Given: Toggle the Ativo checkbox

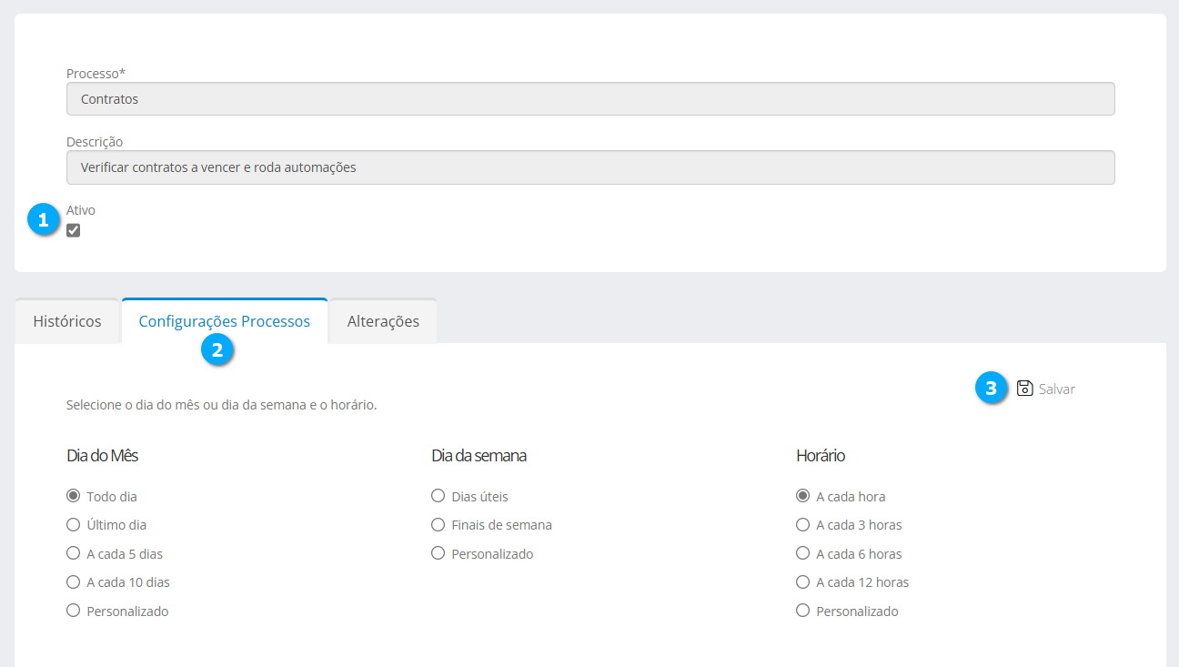Looking at the screenshot, I should pyautogui.click(x=74, y=230).
